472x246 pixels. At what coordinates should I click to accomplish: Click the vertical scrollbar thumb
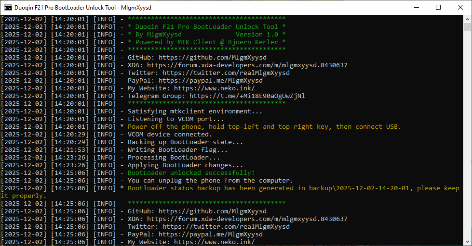click(x=467, y=27)
